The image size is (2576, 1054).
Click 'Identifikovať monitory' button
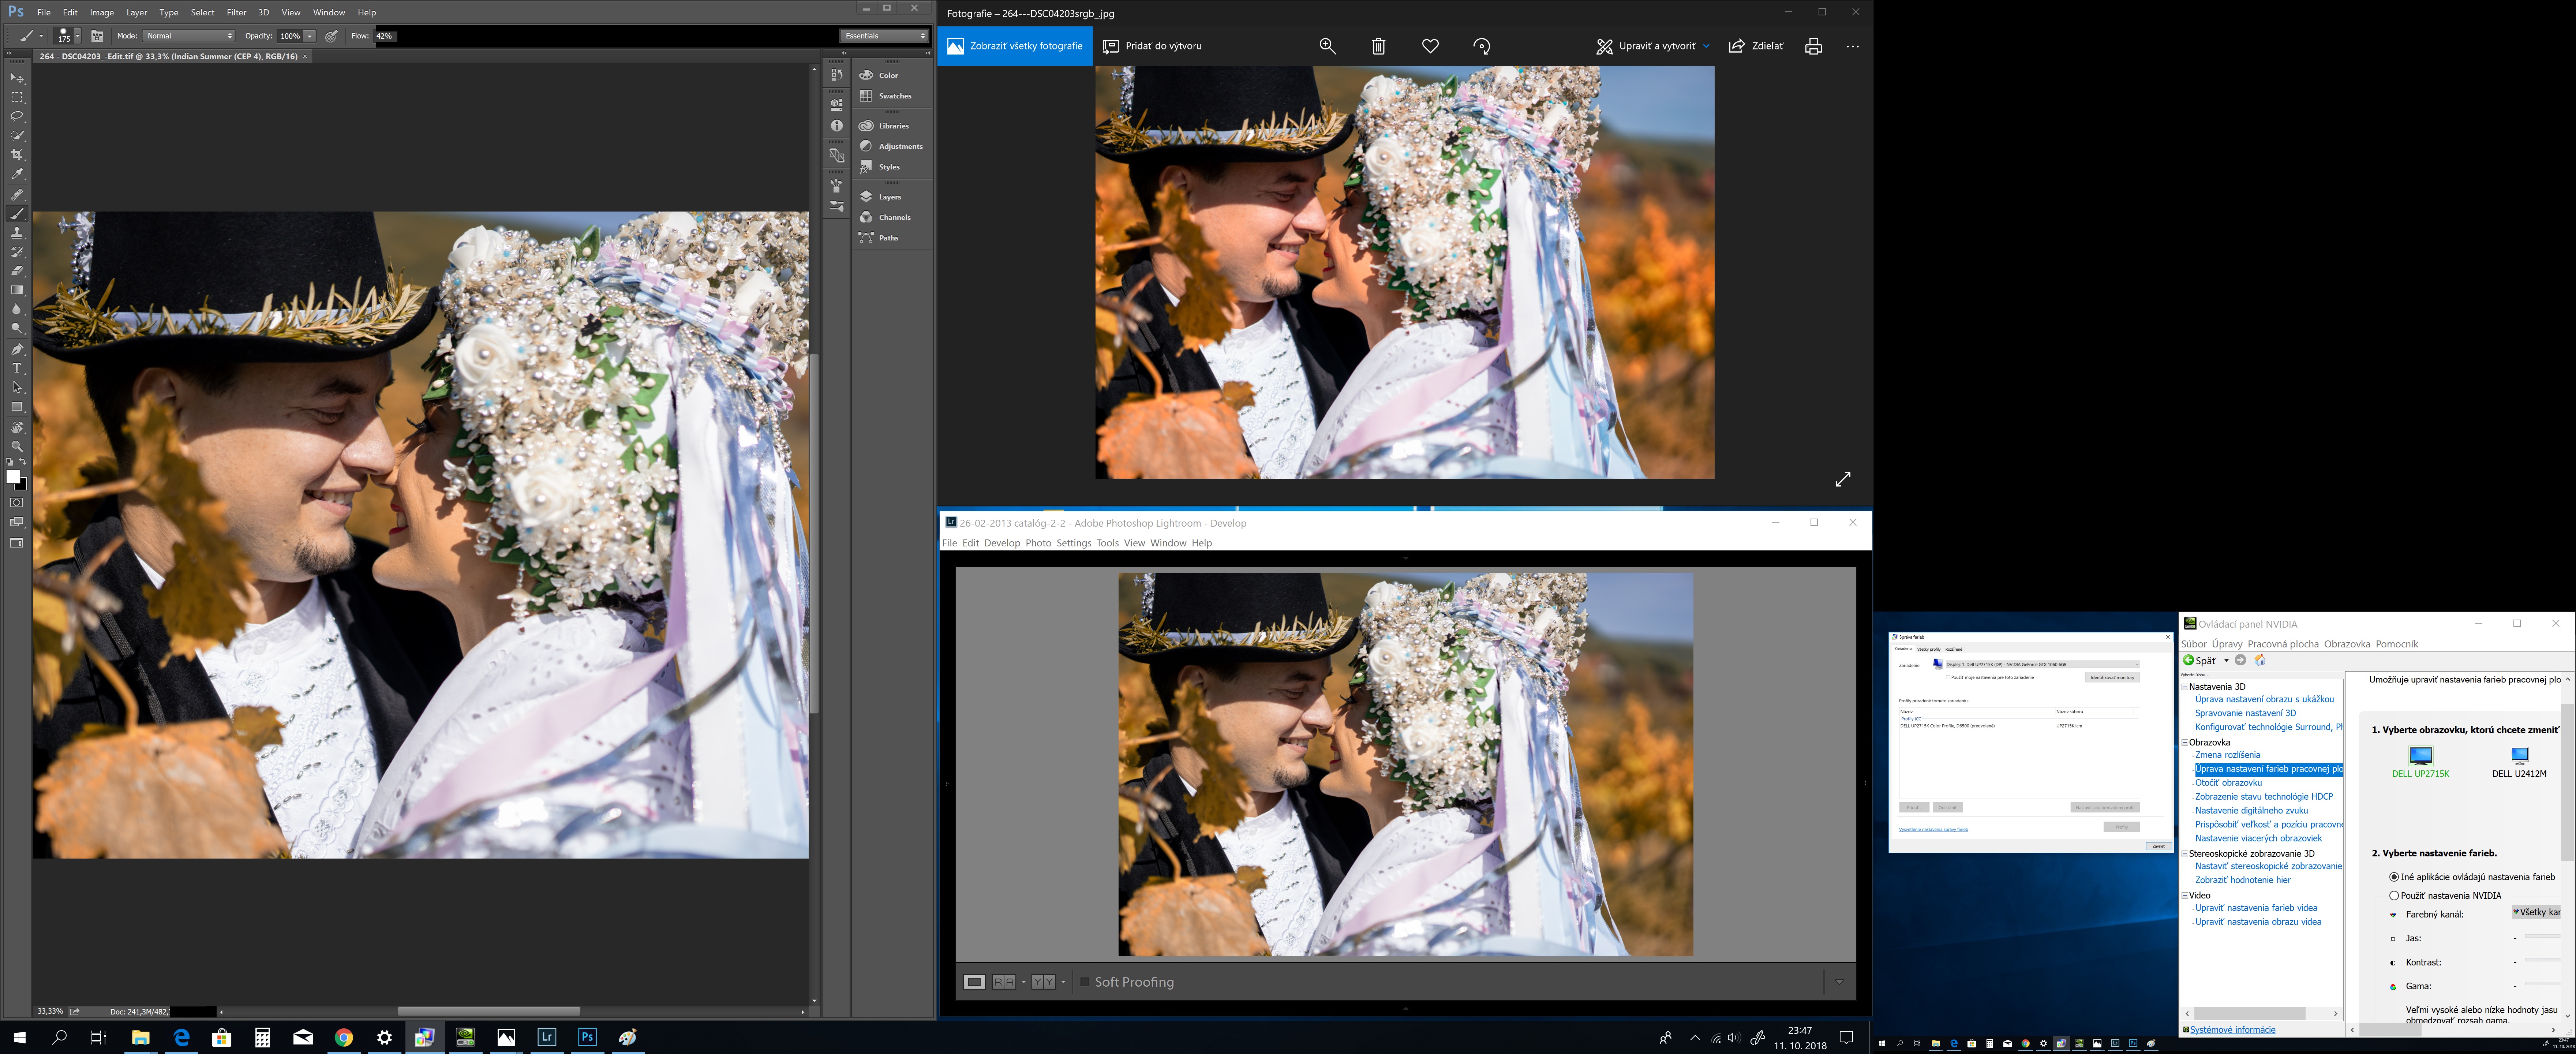point(2112,677)
